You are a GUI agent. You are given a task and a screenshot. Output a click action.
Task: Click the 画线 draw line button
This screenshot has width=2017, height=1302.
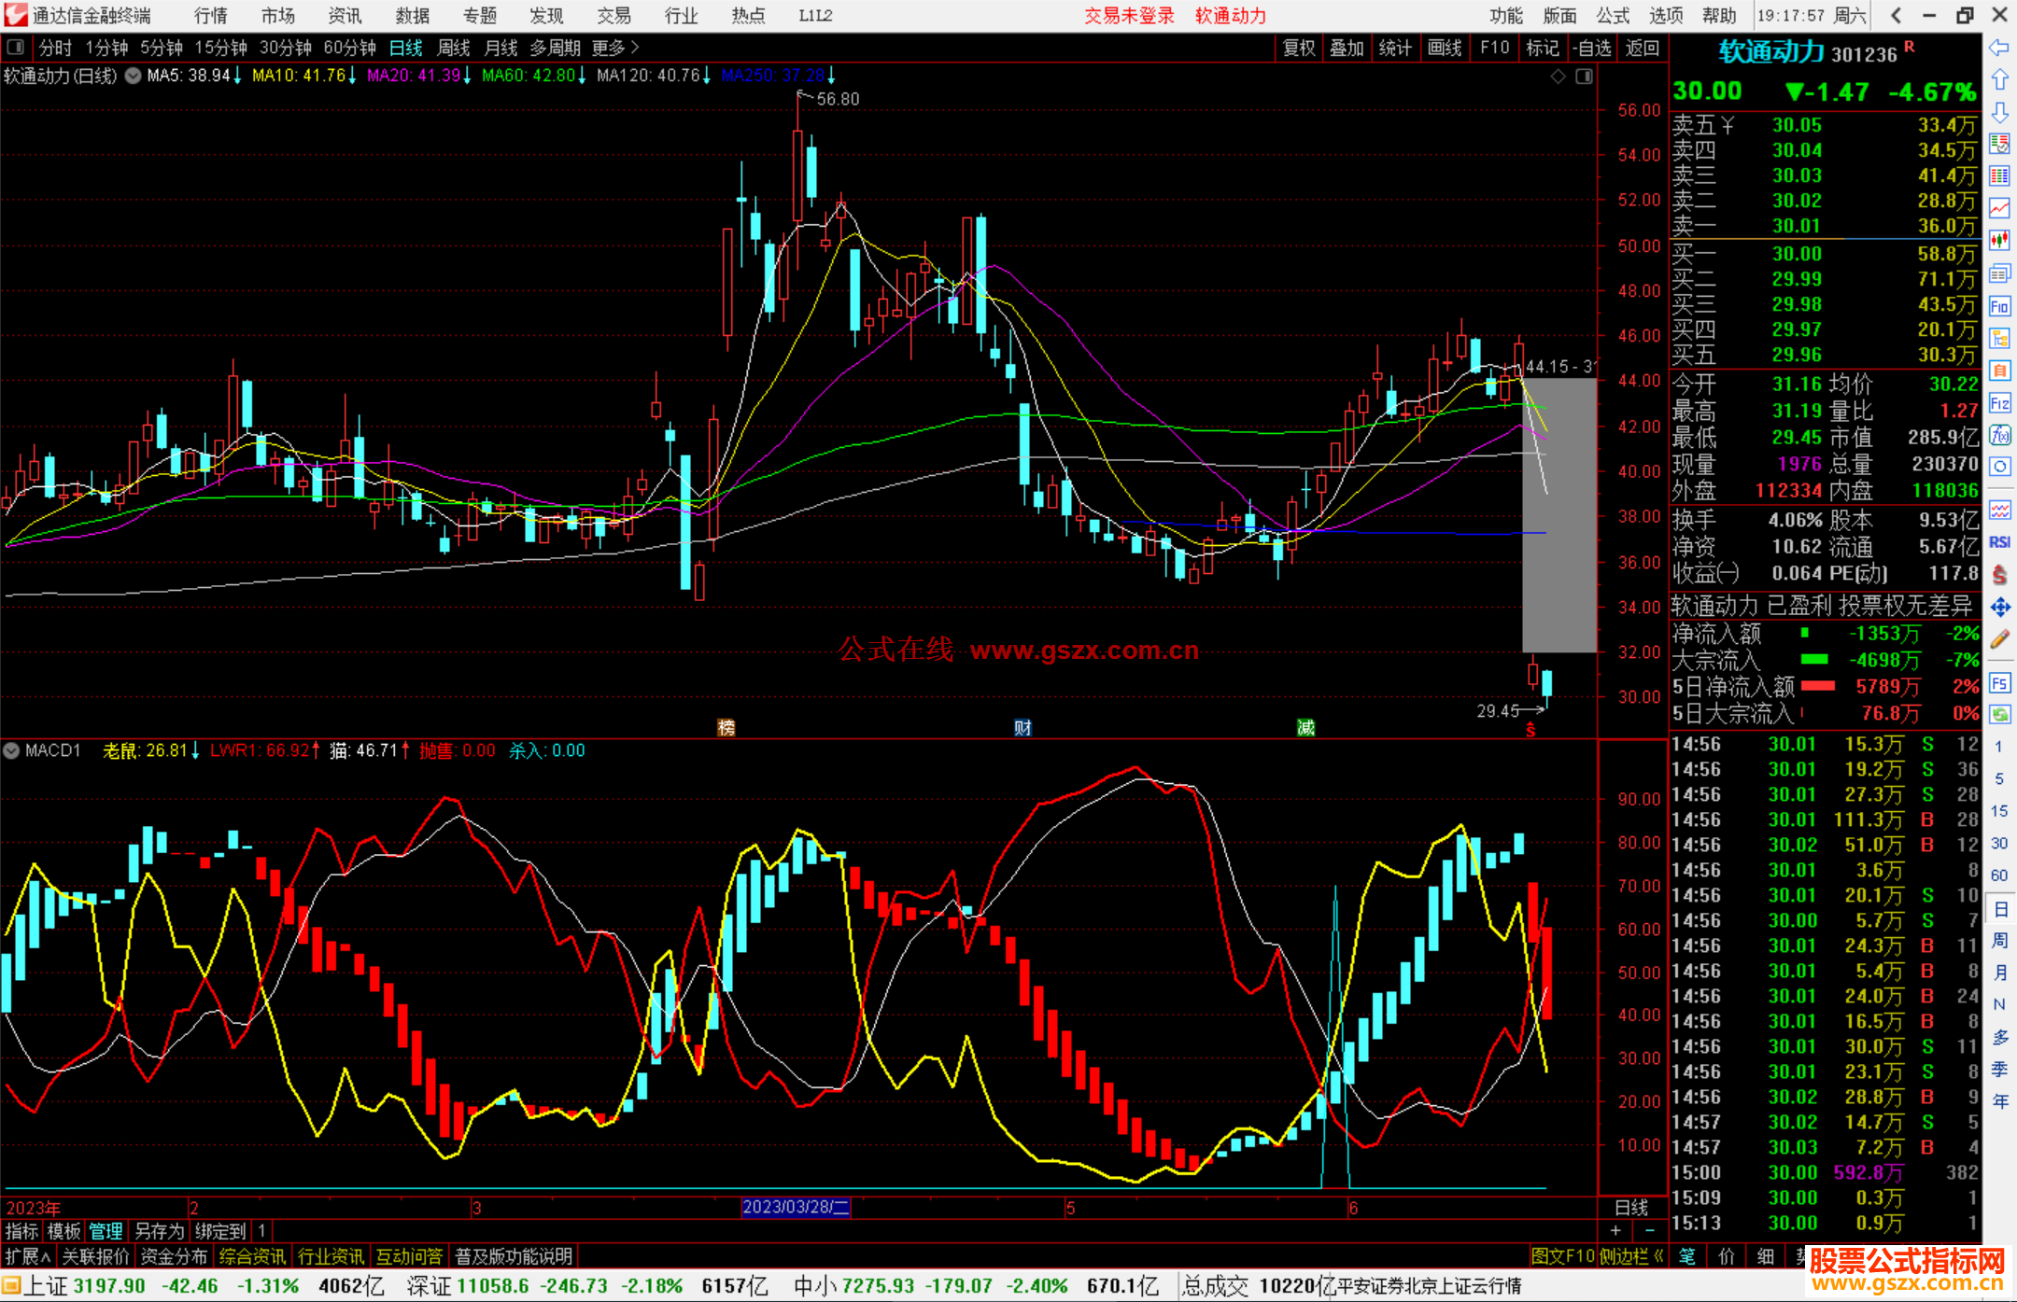(x=1445, y=48)
